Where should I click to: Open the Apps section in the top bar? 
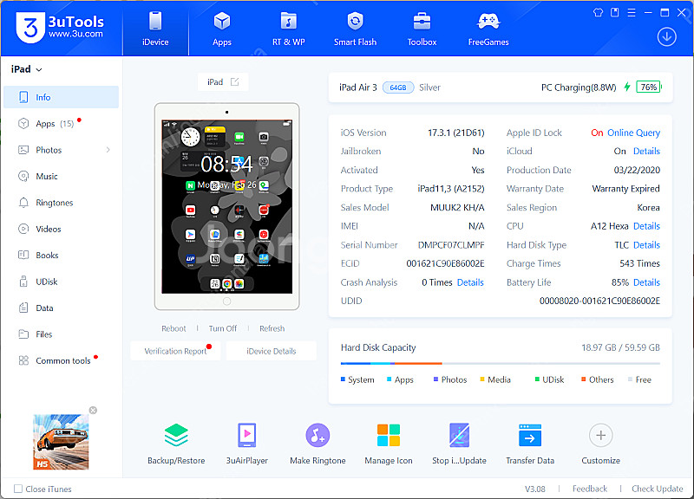(x=222, y=29)
